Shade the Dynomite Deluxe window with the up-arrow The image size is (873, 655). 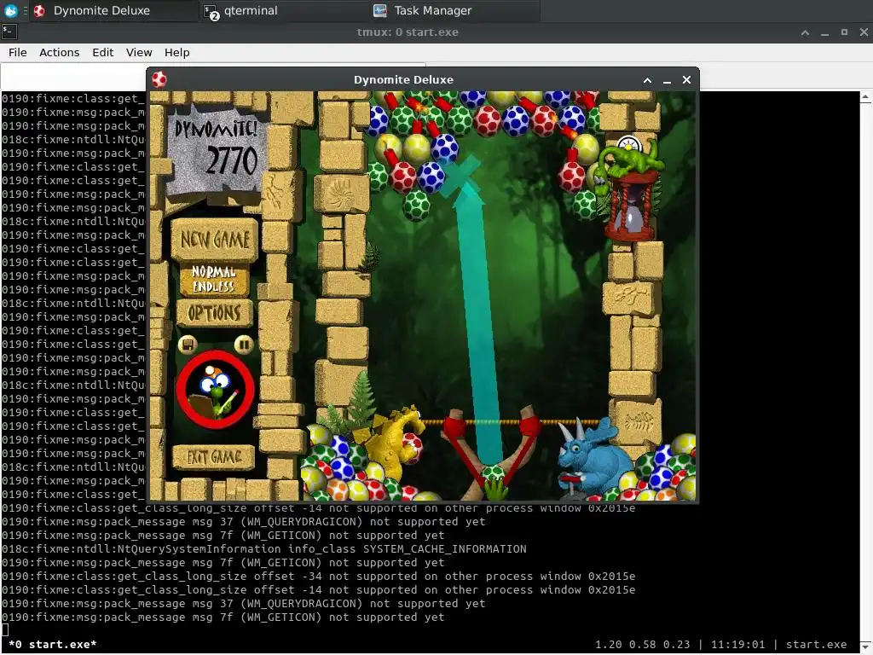[647, 80]
